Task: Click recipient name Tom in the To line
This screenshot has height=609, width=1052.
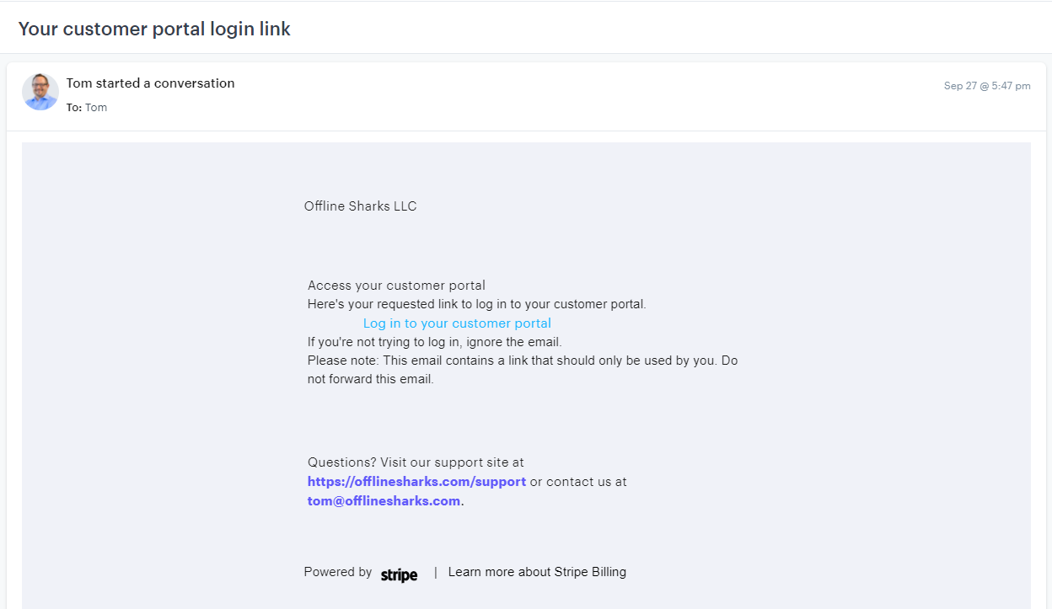Action: (96, 108)
